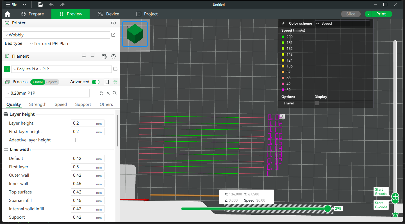
Task: Open the Printer settings gear
Action: coord(113,23)
